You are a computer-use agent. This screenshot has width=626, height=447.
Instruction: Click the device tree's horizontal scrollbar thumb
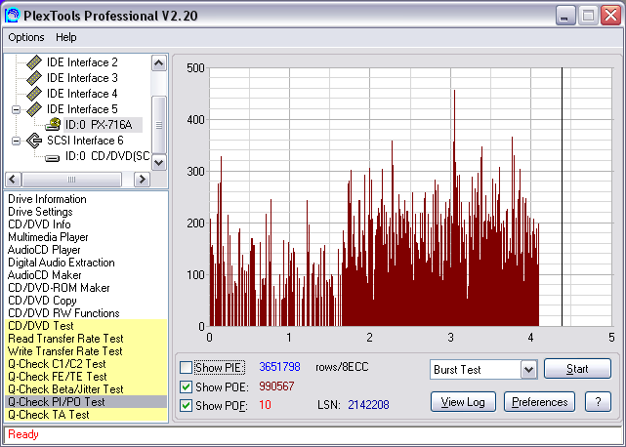tap(72, 180)
